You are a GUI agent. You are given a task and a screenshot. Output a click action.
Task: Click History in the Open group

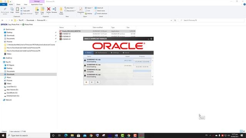(x=89, y=13)
